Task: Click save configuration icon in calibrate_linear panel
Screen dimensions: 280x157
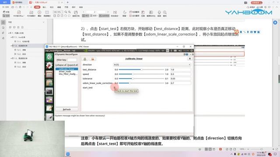Action: [85, 59]
